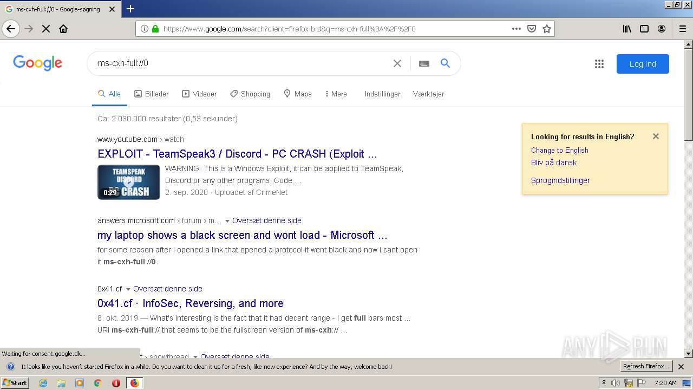The height and width of the screenshot is (390, 693).
Task: Switch to Videoer results tab
Action: (x=199, y=94)
